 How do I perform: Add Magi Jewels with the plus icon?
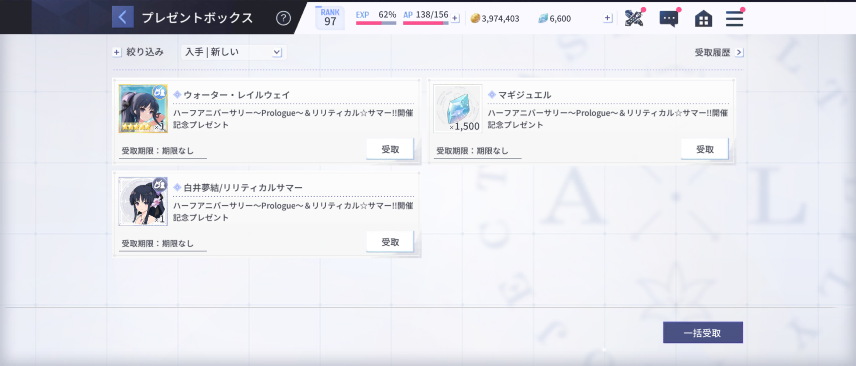pos(607,18)
